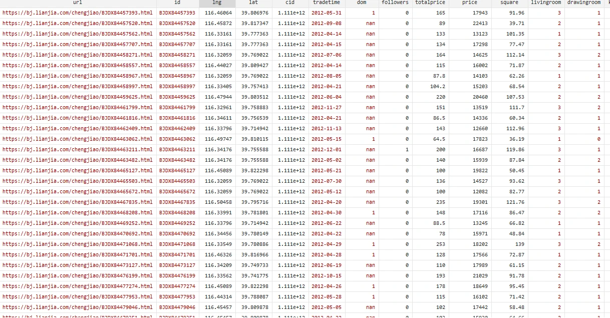This screenshot has width=610, height=318.
Task: Select price value 21029
Action: [x=480, y=276]
